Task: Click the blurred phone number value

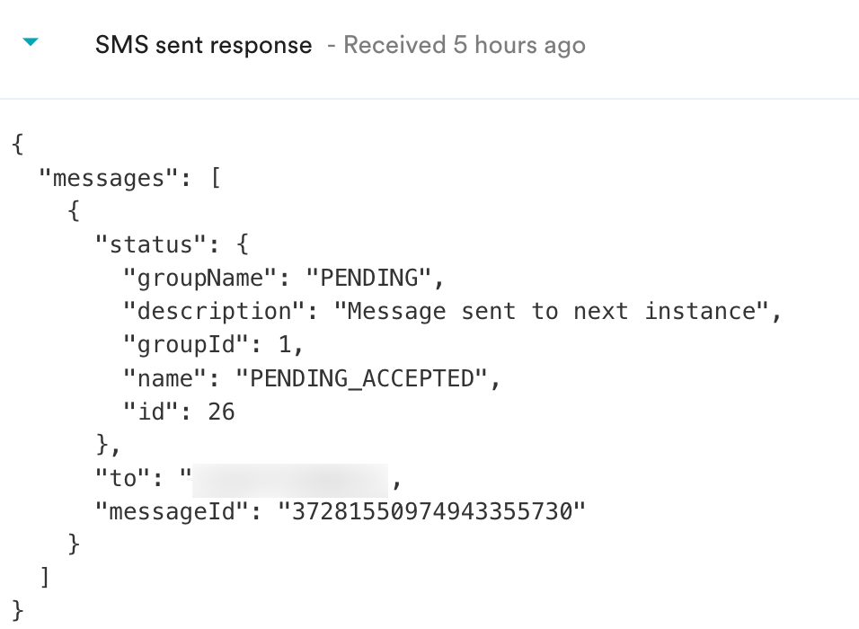Action: pos(289,480)
